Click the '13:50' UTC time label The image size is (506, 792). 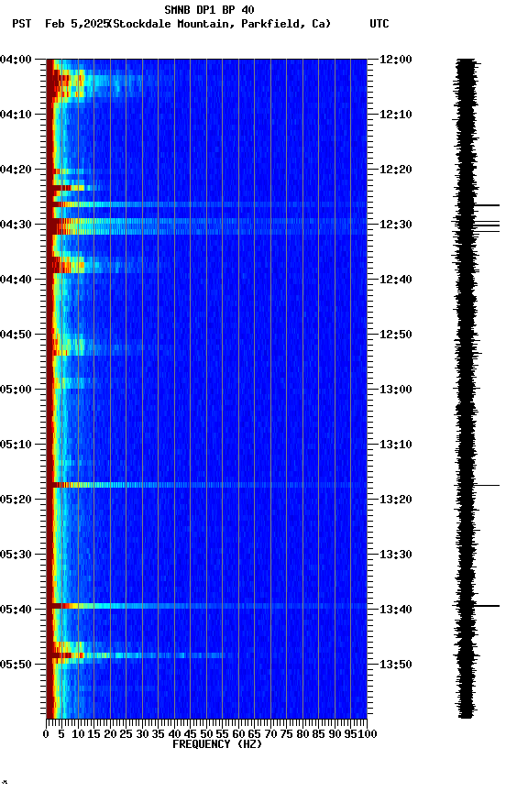point(396,665)
